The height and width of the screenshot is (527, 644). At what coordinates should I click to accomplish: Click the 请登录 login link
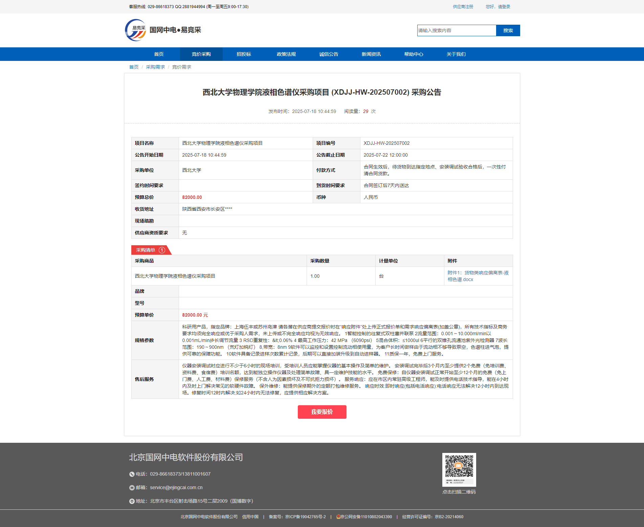pyautogui.click(x=504, y=7)
